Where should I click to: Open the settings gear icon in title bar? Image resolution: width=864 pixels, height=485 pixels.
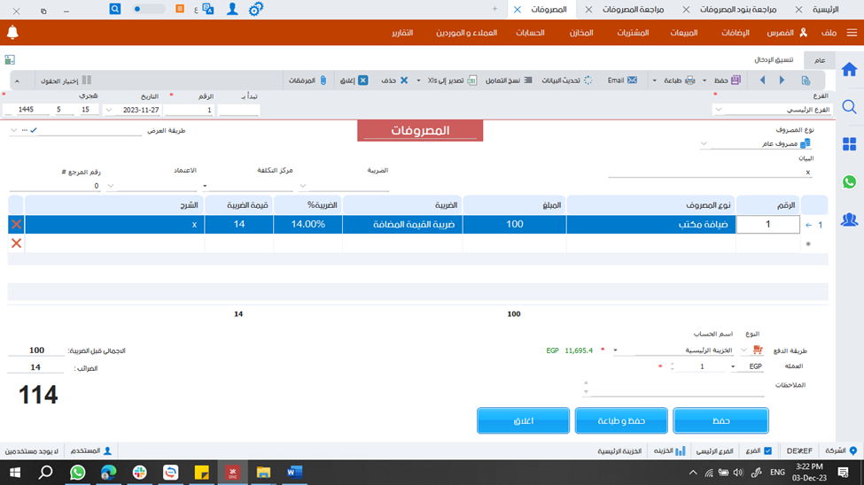tap(255, 9)
